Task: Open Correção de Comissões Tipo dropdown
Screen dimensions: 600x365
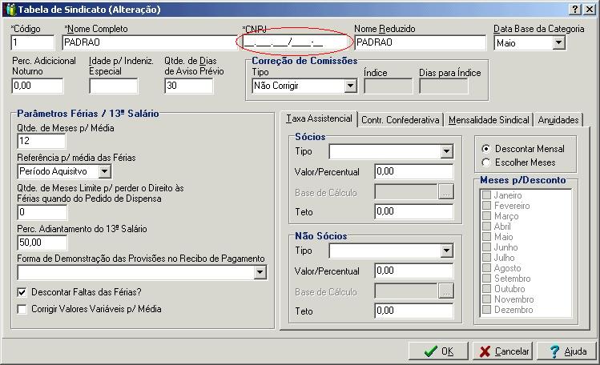Action: (350, 86)
